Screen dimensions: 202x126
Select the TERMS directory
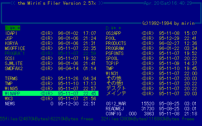(50, 79)
